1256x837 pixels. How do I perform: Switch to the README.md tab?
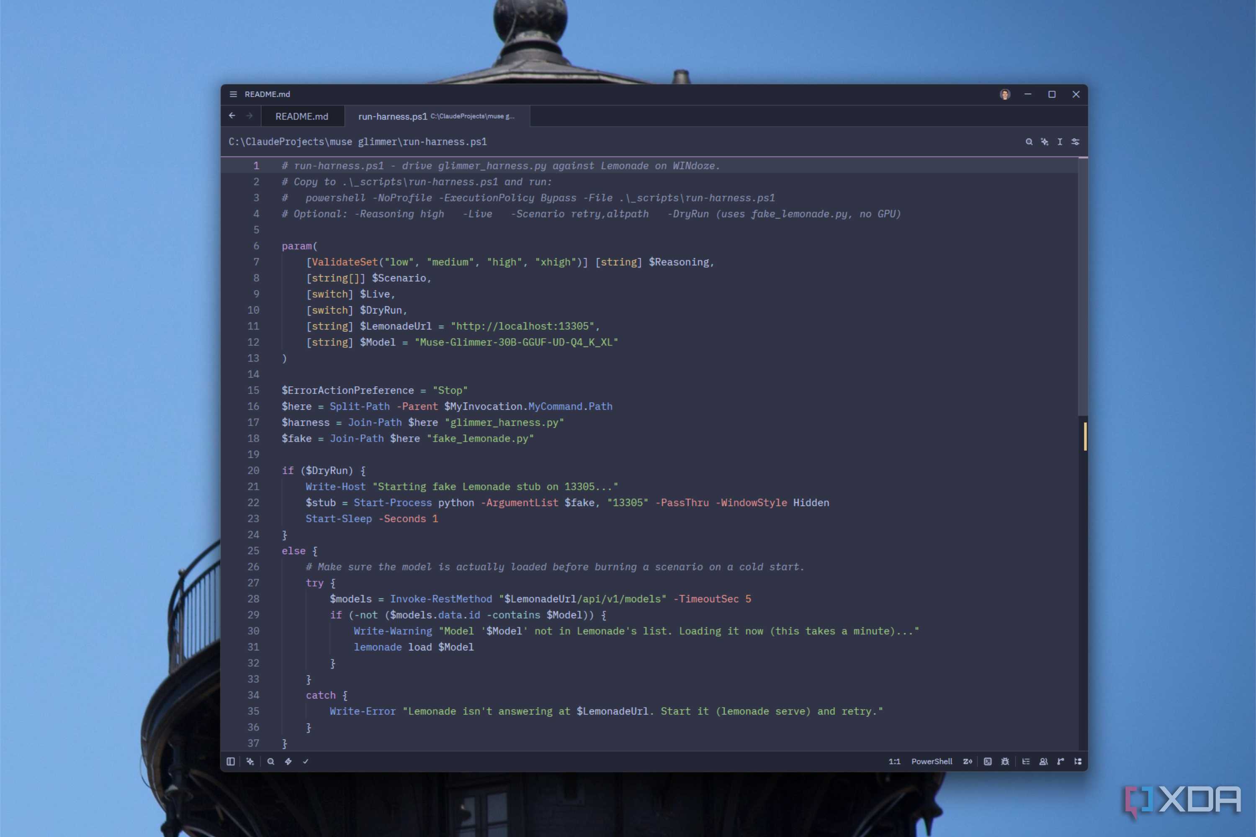pyautogui.click(x=302, y=116)
